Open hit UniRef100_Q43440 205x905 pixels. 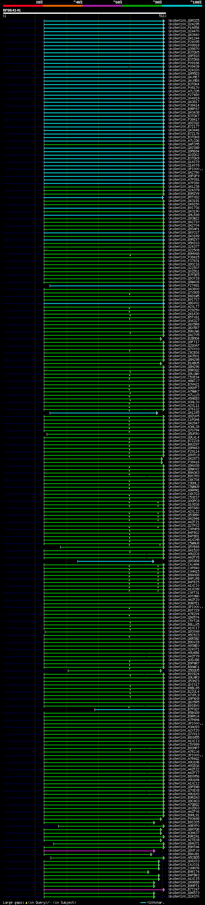click(184, 35)
